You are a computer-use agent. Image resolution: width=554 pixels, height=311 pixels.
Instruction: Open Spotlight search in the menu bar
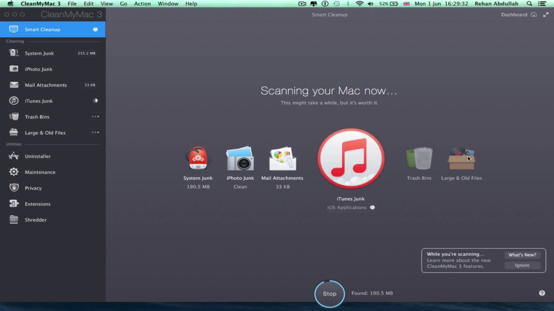(x=529, y=3)
